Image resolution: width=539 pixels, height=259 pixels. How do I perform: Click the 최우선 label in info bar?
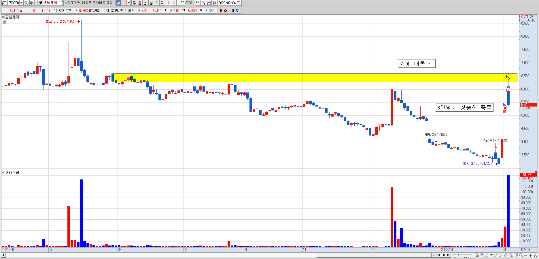coord(130,11)
